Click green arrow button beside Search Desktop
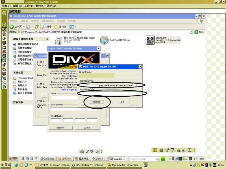 [163, 159]
